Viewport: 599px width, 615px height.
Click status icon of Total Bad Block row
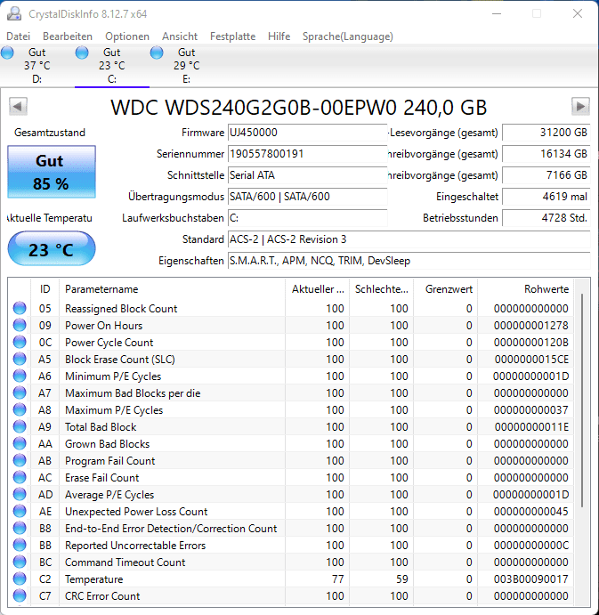(20, 426)
